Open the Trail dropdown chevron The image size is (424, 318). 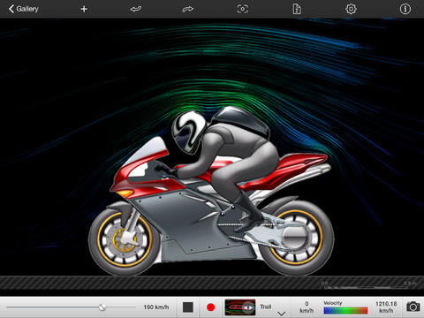pyautogui.click(x=282, y=314)
